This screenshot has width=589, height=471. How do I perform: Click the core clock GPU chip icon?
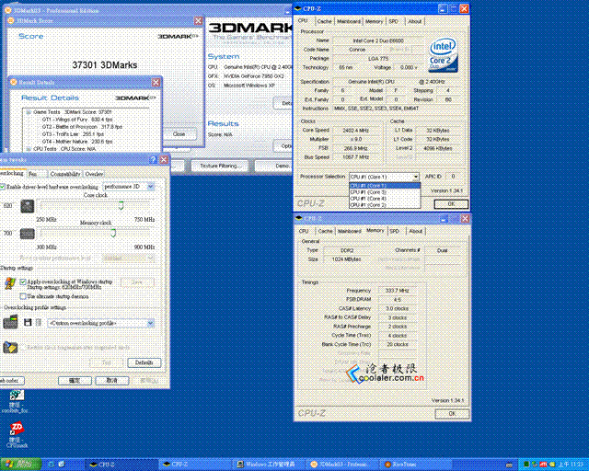pyautogui.click(x=28, y=206)
